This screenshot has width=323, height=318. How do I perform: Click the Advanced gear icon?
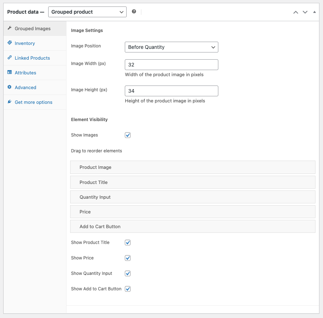coord(10,87)
